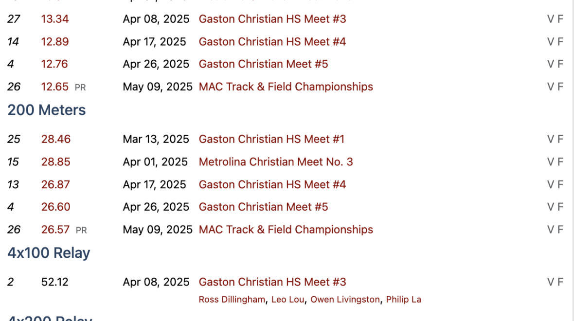574x321 pixels.
Task: Select the 12.65 PR time link
Action: 55,87
